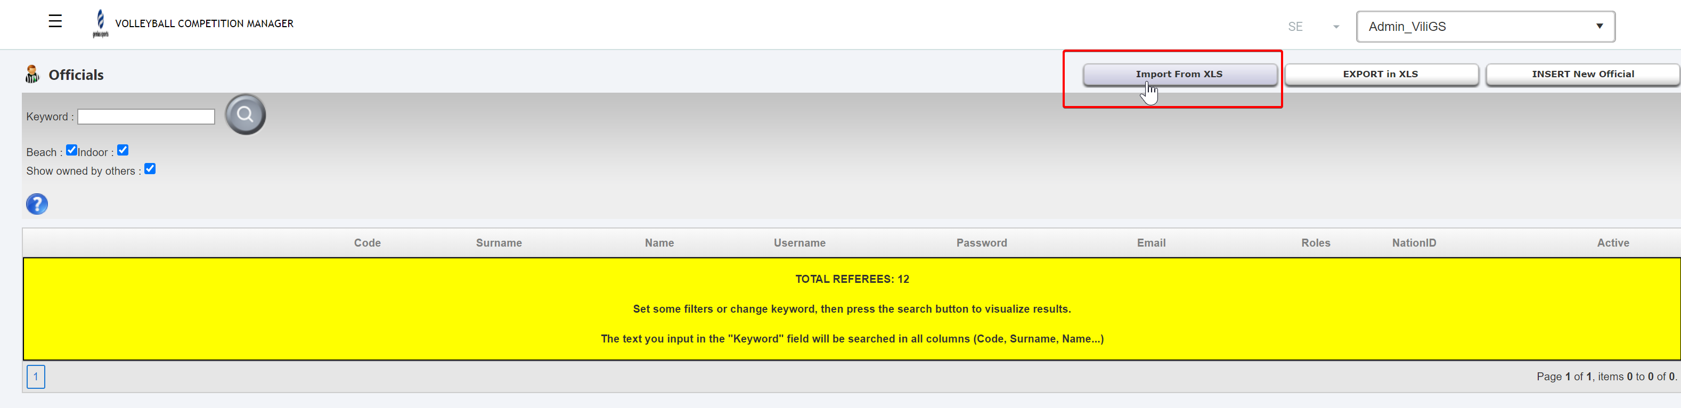Sort by Password column header
The height and width of the screenshot is (408, 1681).
click(982, 243)
